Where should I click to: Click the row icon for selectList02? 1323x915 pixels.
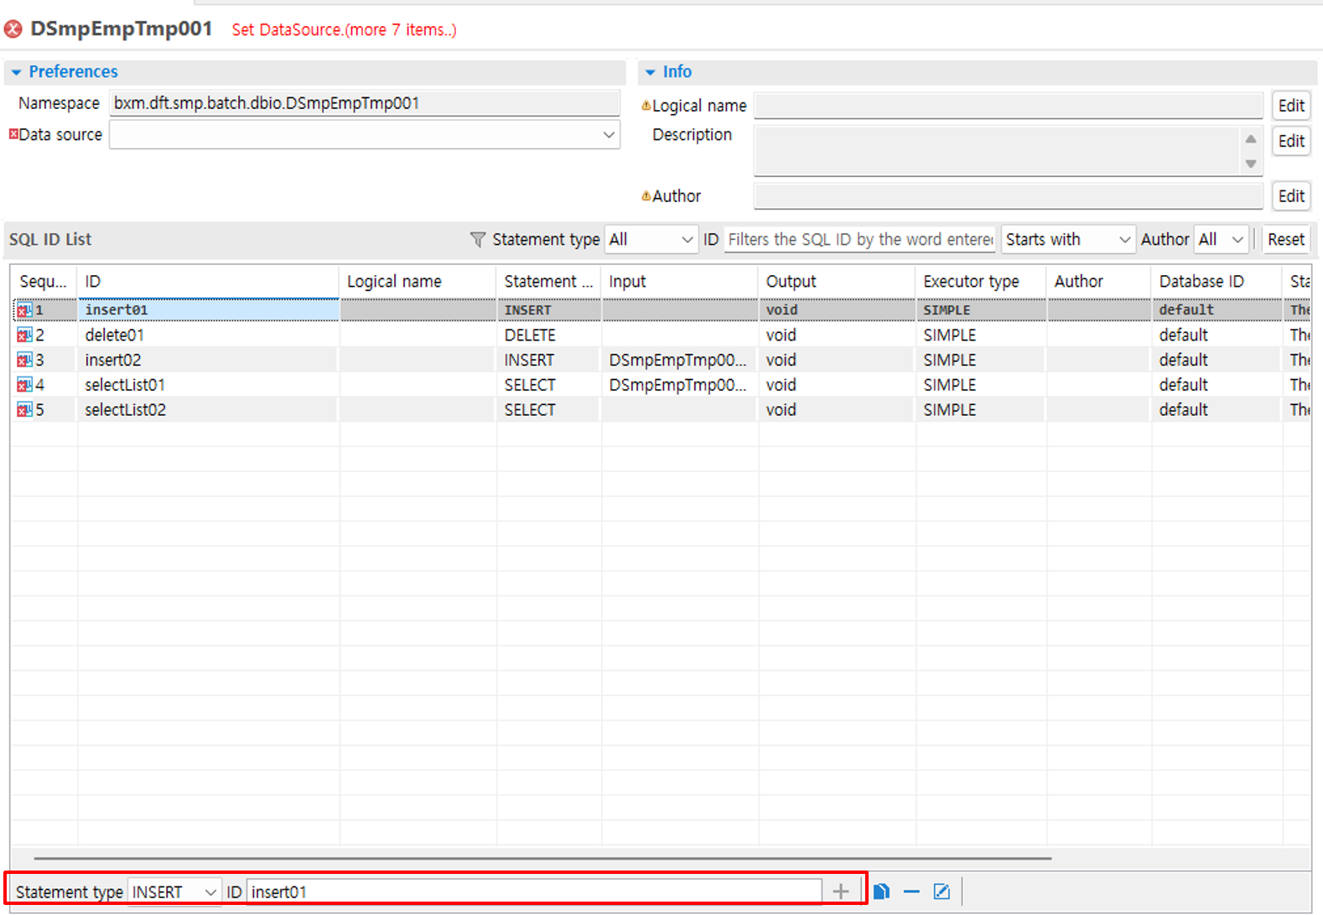(24, 410)
